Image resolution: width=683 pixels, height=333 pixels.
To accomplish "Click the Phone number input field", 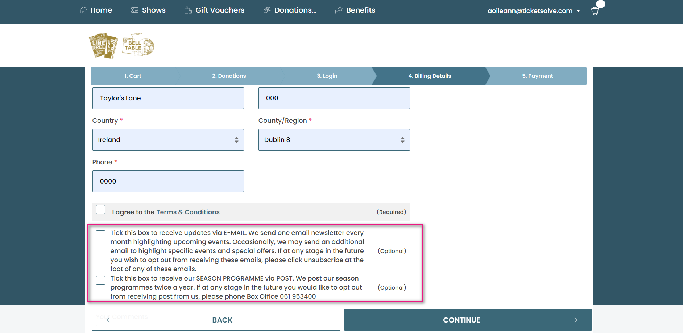I will pyautogui.click(x=168, y=181).
